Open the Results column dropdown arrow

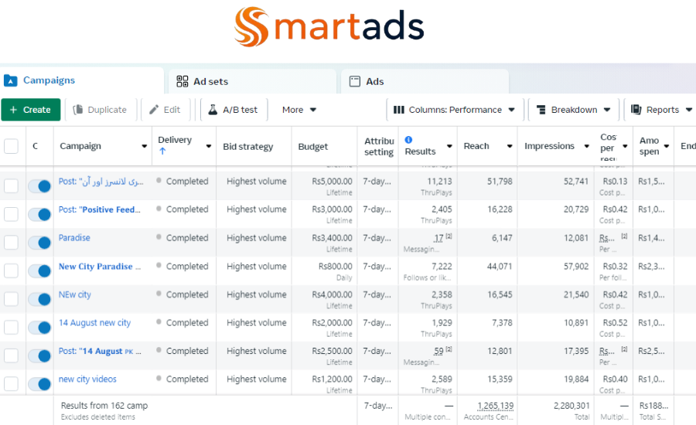click(449, 146)
